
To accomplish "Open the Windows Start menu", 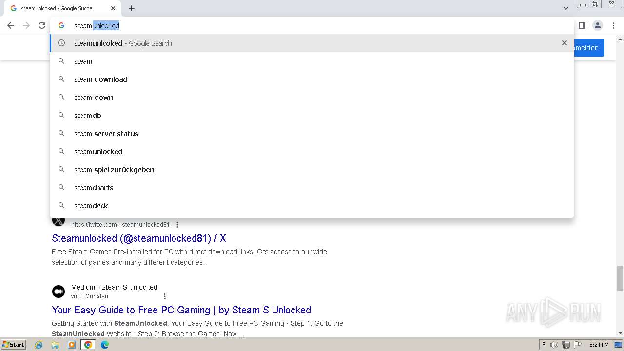I will [13, 344].
